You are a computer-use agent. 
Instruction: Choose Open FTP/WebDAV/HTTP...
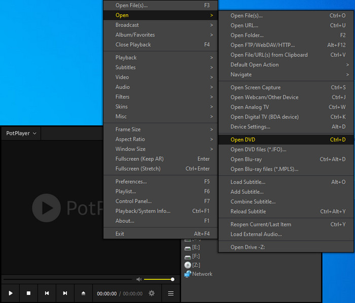click(286, 45)
